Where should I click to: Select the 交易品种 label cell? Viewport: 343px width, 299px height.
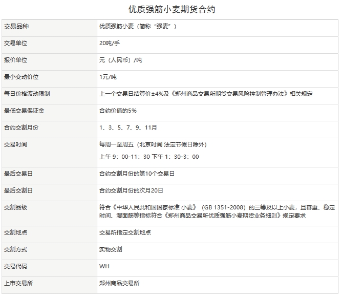[18, 26]
